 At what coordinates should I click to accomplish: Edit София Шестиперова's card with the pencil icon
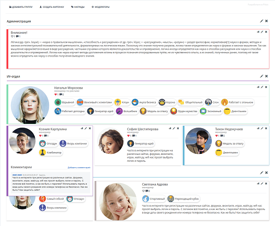pyautogui.click(x=174, y=129)
